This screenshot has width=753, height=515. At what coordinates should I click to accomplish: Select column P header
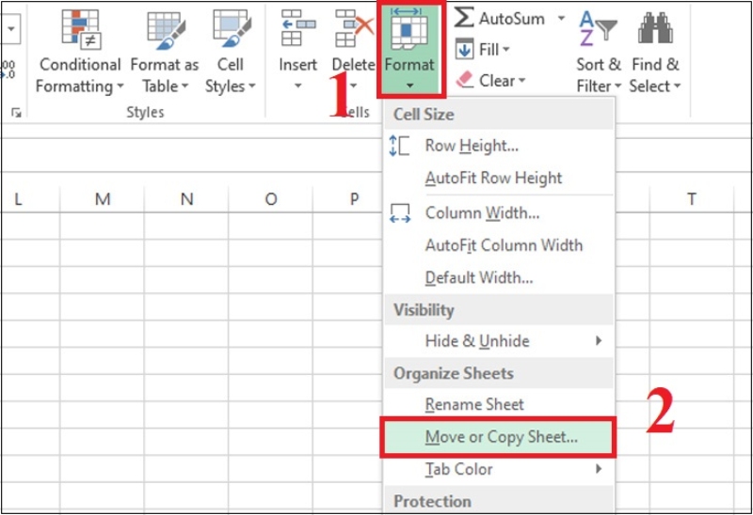point(354,198)
